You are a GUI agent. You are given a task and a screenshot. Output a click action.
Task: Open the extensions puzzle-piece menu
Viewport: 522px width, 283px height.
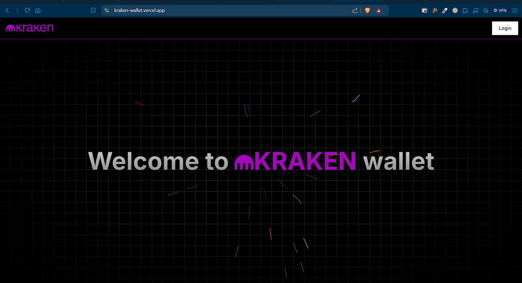click(465, 10)
